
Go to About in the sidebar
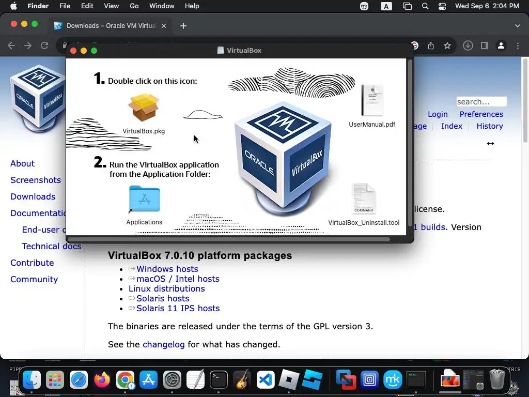tap(22, 163)
